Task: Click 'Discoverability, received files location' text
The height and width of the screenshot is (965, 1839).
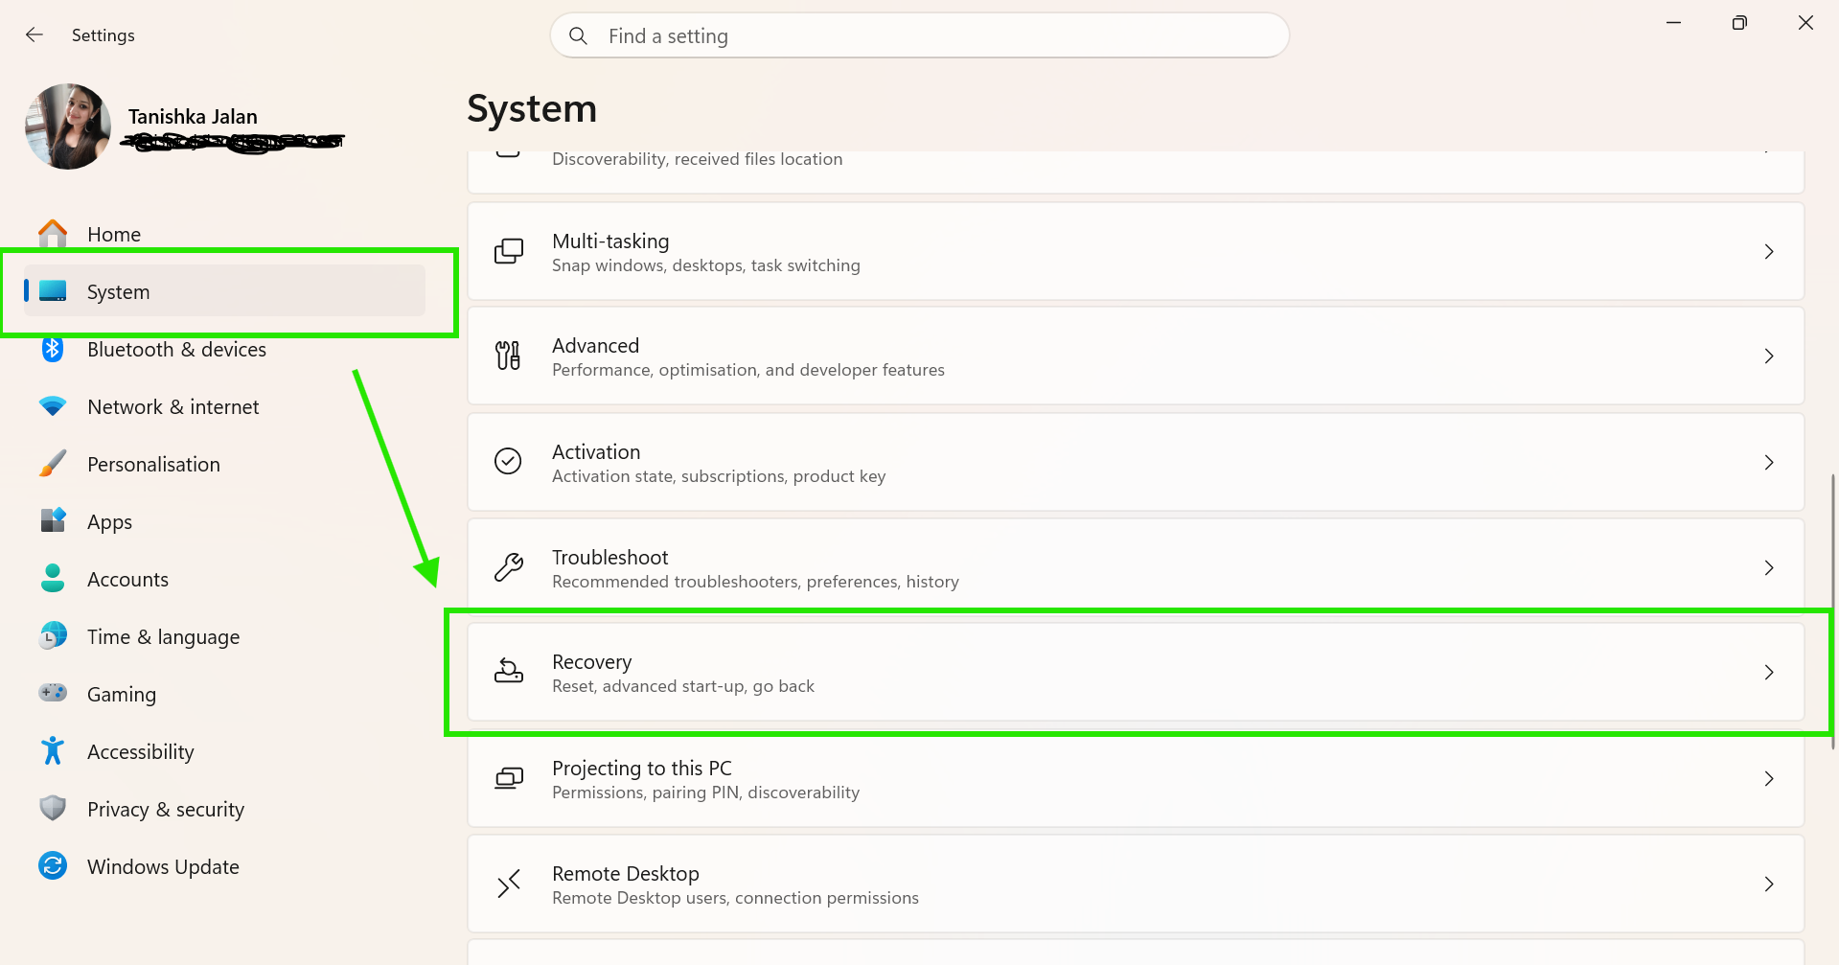Action: tap(697, 159)
